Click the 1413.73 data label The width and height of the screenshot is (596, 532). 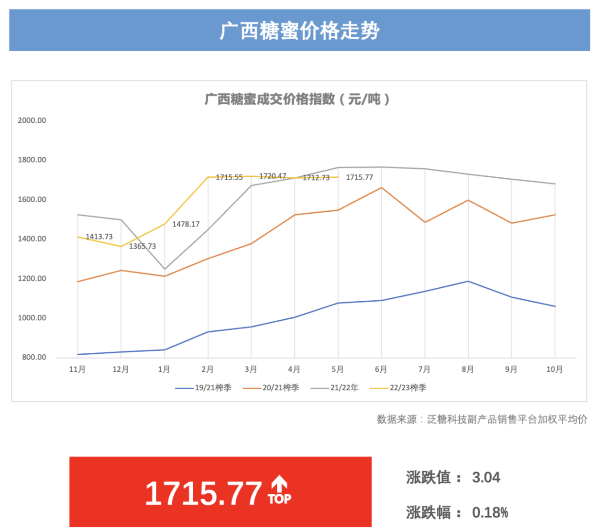pos(99,237)
